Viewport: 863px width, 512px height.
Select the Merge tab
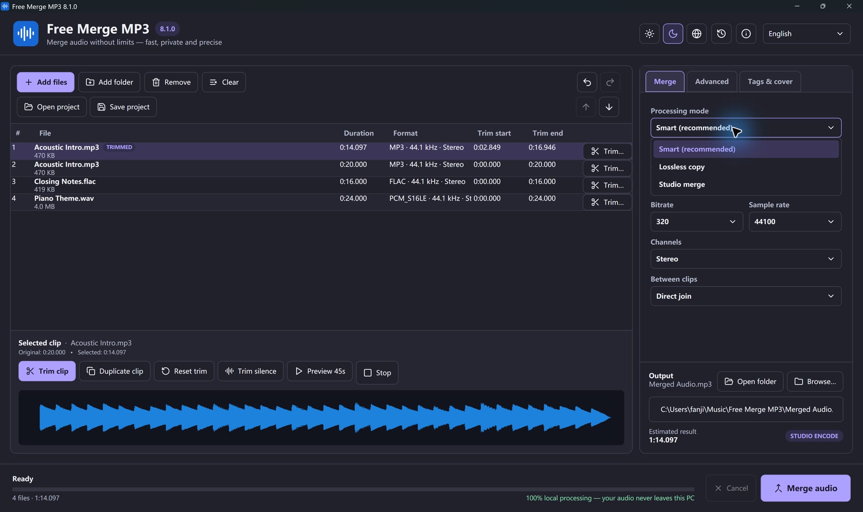(x=665, y=81)
